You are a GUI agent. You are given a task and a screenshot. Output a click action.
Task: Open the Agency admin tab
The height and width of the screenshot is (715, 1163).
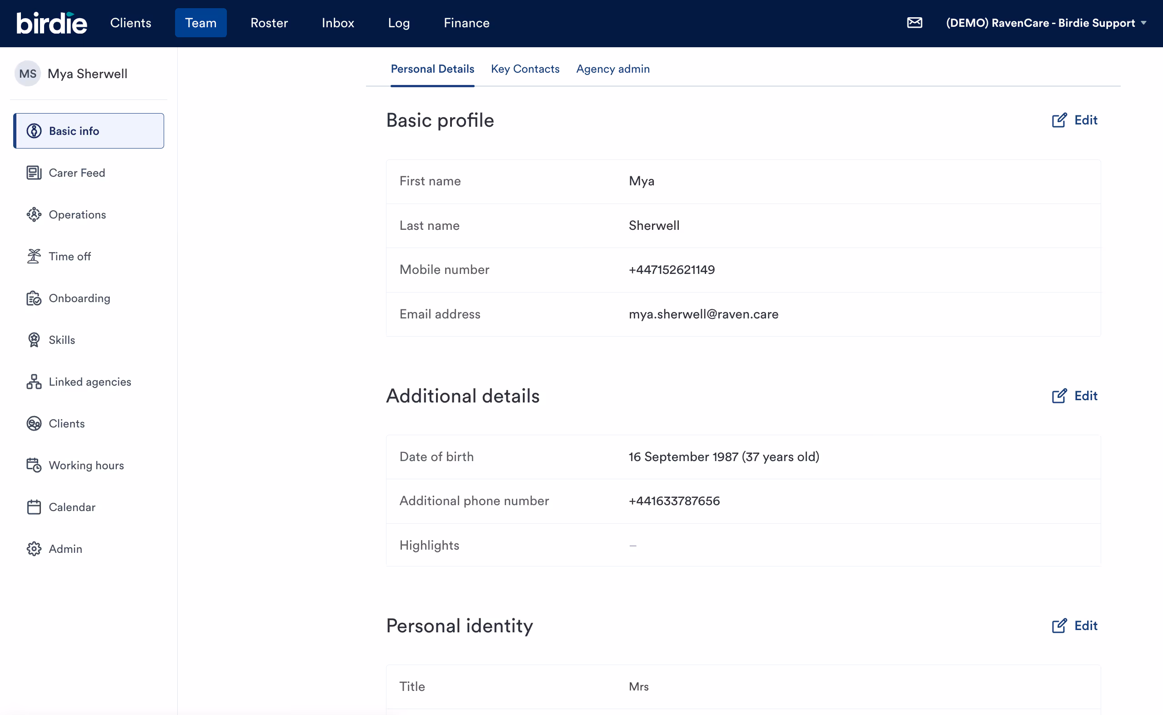pyautogui.click(x=612, y=69)
